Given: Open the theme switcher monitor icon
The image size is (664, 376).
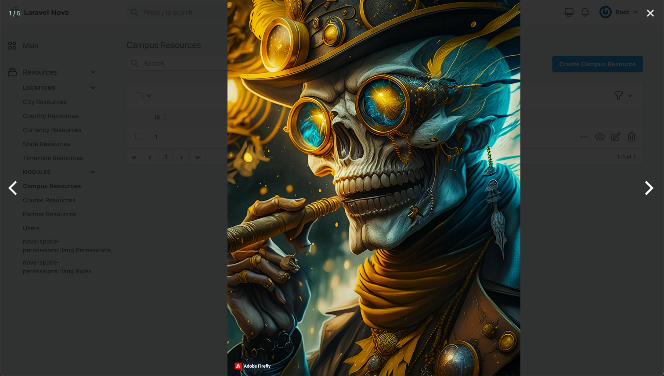Looking at the screenshot, I should [569, 12].
